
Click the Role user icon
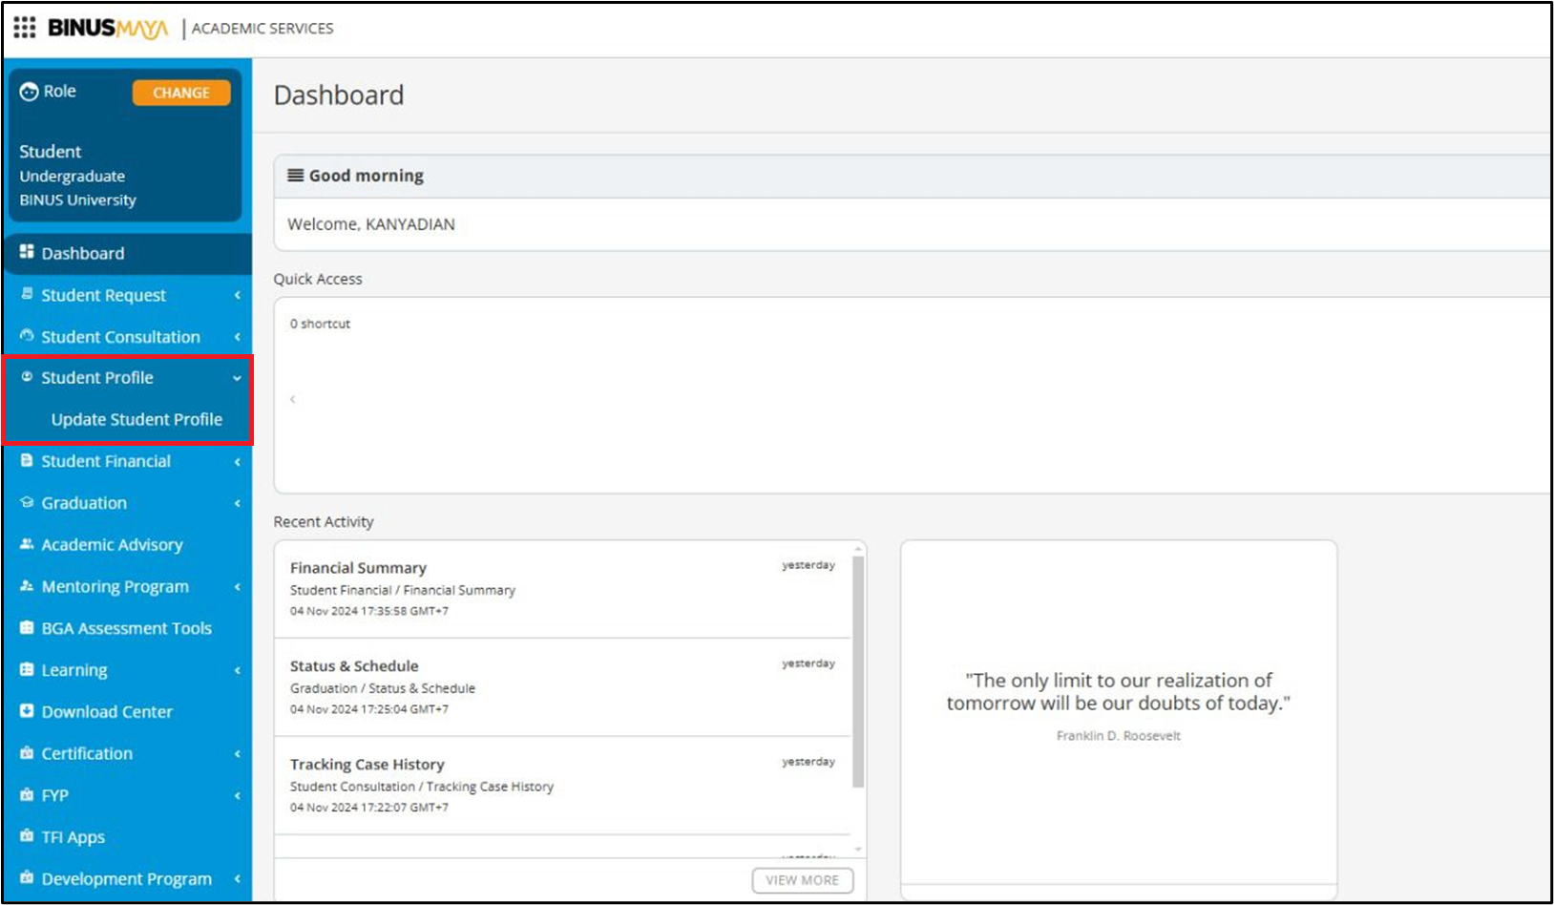(30, 92)
